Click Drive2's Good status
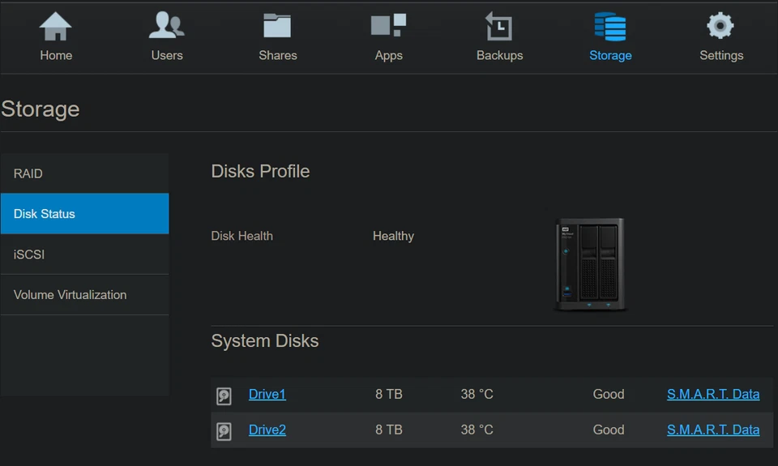This screenshot has width=778, height=466. tap(609, 430)
